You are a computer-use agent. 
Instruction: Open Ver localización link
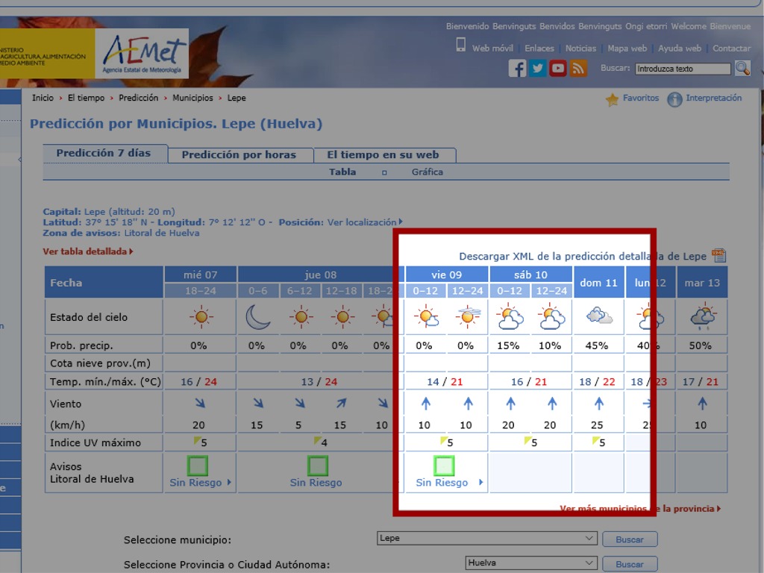[364, 222]
